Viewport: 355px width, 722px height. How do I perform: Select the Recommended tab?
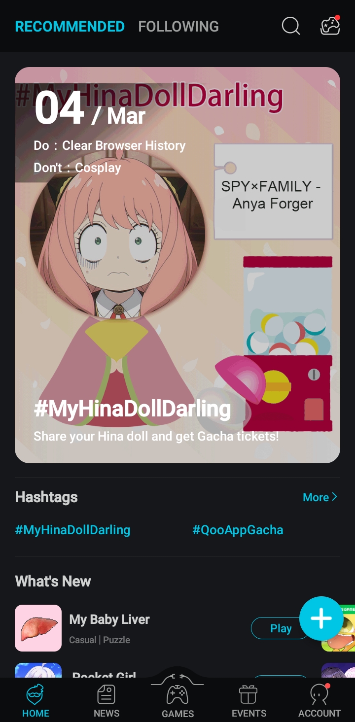click(x=70, y=26)
